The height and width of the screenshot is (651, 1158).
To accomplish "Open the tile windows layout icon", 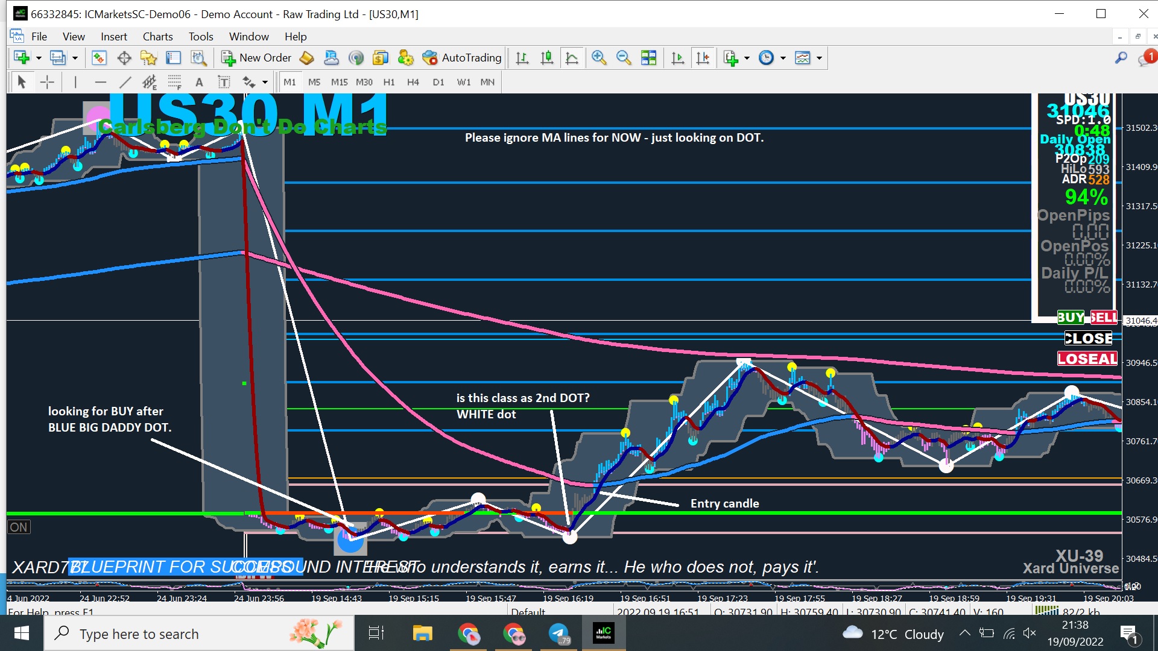I will point(648,58).
